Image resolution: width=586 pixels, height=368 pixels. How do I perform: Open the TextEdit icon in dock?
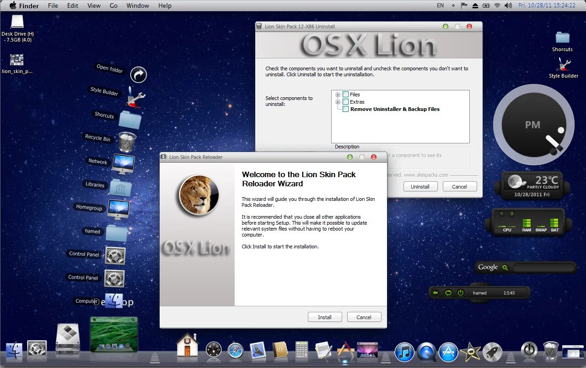323,350
